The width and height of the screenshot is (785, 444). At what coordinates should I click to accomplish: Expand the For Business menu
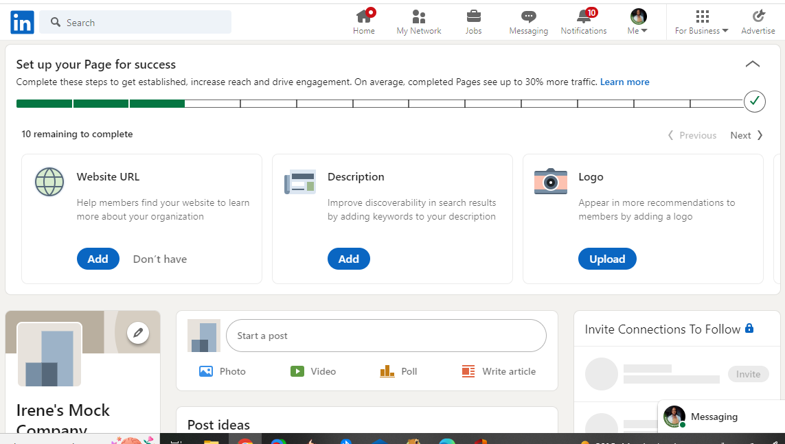click(701, 21)
